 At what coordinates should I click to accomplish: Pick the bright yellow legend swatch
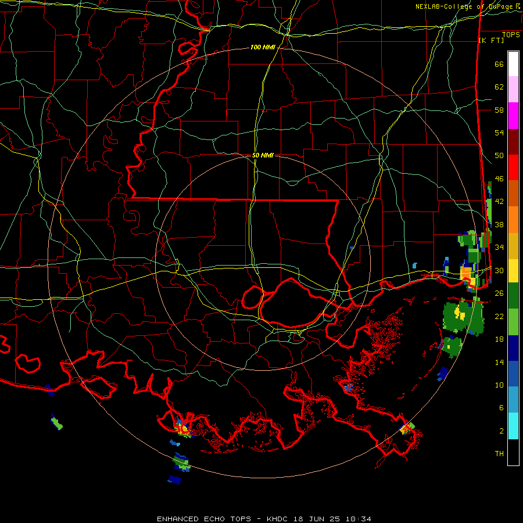(x=513, y=271)
